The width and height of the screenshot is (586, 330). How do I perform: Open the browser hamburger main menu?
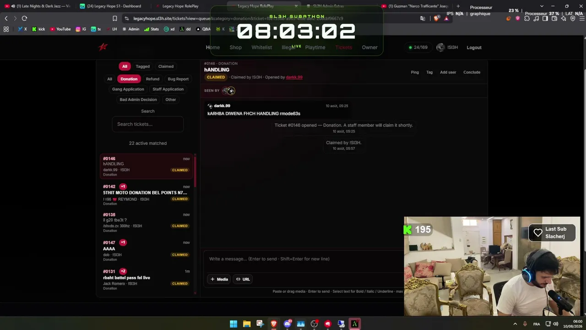pyautogui.click(x=581, y=18)
